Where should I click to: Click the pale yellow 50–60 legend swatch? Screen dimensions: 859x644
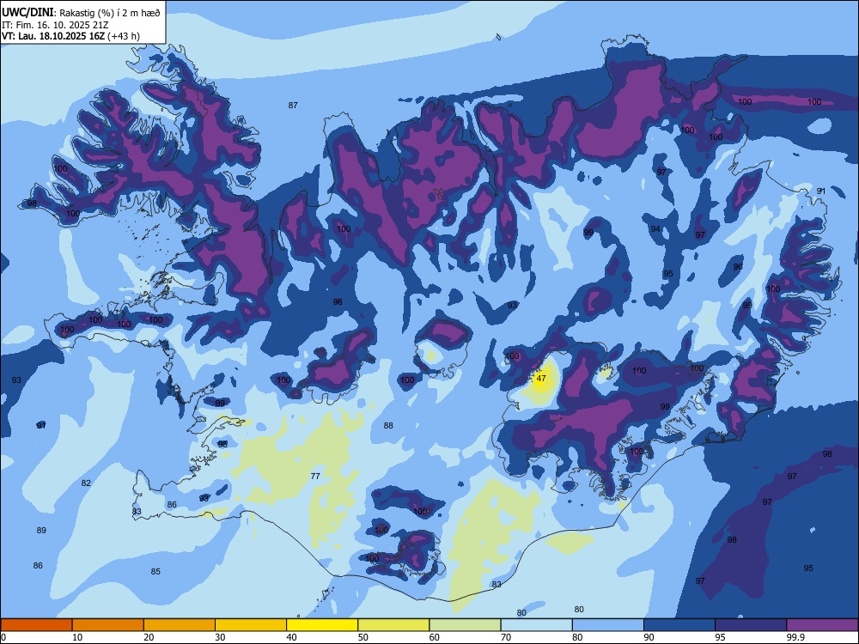(x=394, y=625)
